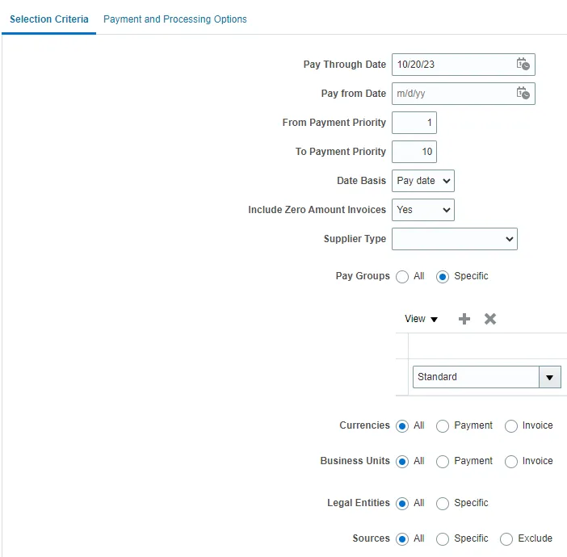Select Specific for Legal Entities
The width and height of the screenshot is (567, 557).
[x=443, y=504]
